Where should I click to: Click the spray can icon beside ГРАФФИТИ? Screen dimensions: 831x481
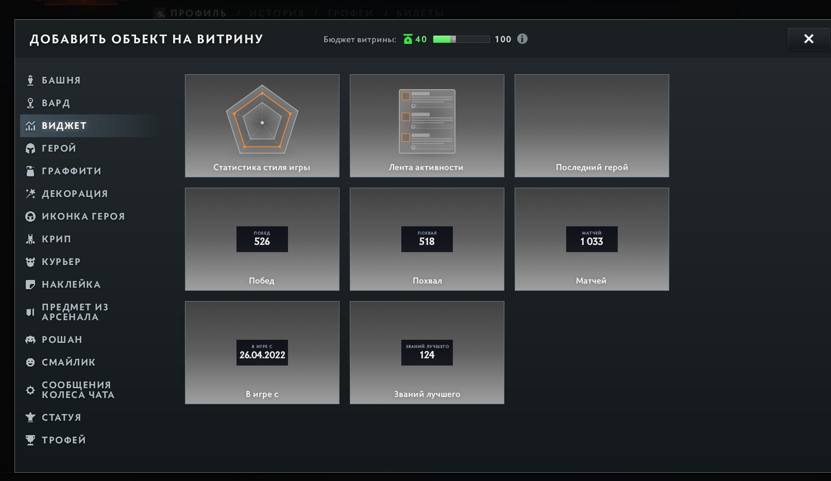[30, 171]
